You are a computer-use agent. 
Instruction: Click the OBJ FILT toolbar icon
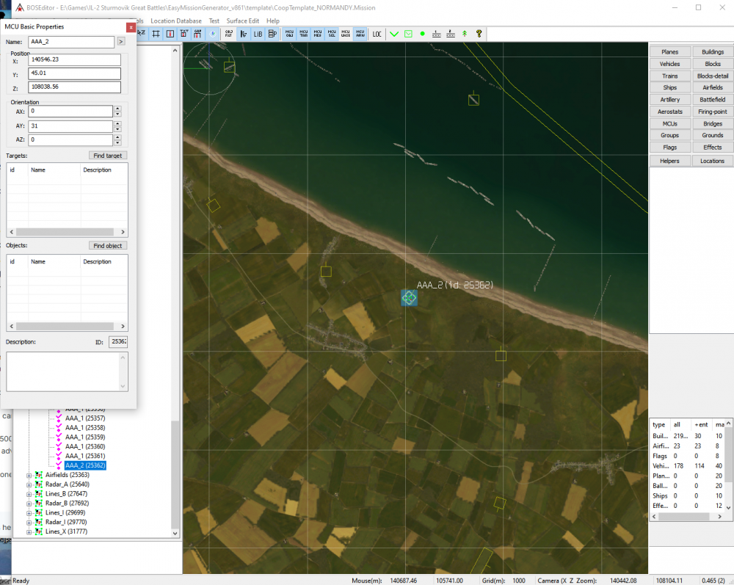pyautogui.click(x=229, y=34)
